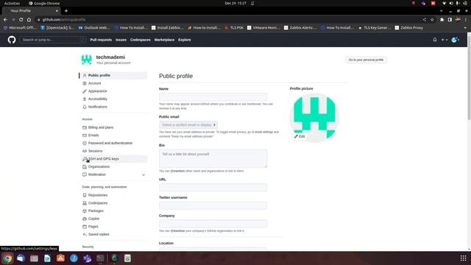Open Explore in top nav
471x265 pixels.
(185, 40)
